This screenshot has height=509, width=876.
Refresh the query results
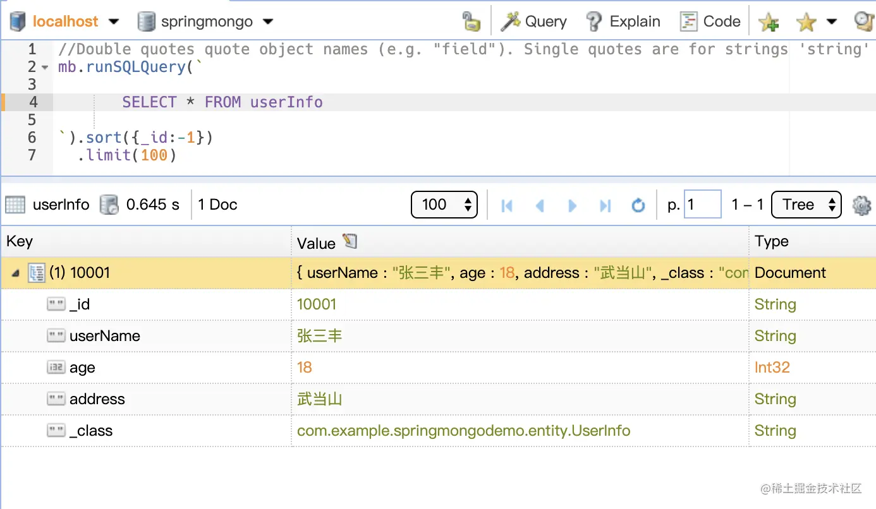638,205
